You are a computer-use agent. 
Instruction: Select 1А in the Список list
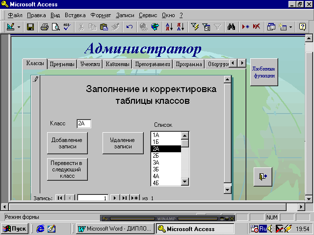click(x=166, y=135)
